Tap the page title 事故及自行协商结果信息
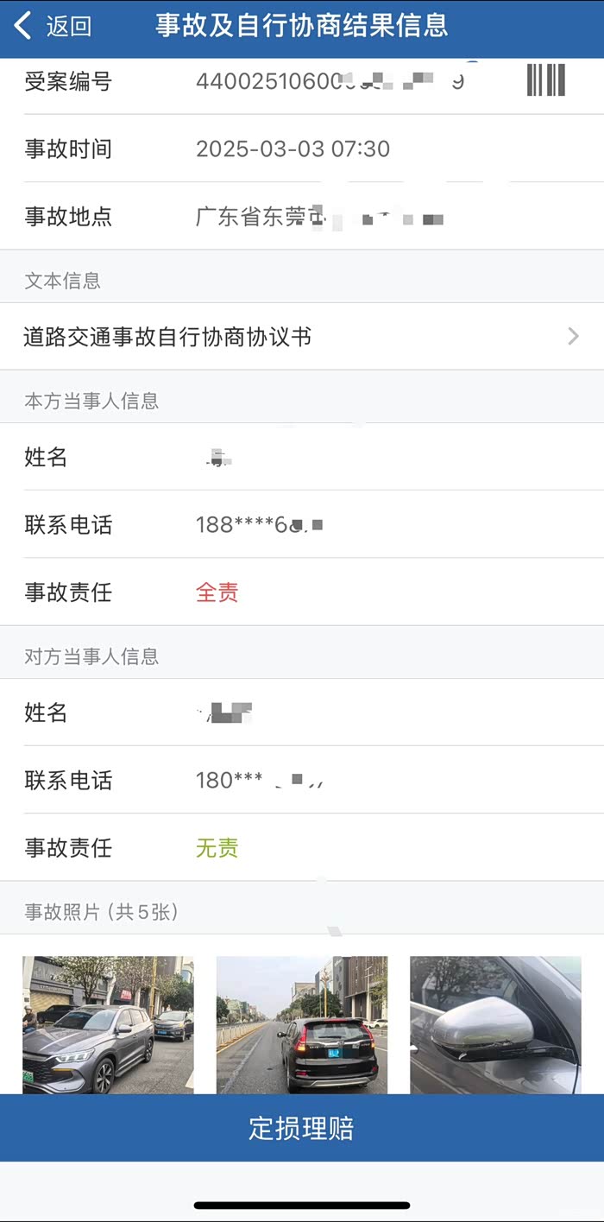604x1222 pixels. coord(301,26)
